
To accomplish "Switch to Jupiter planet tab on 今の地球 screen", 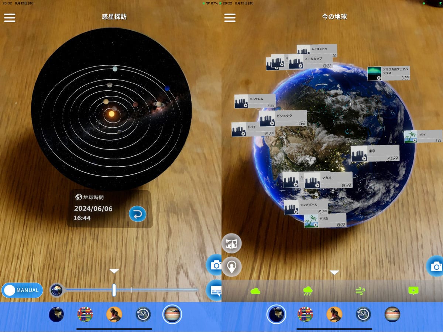I will 392,314.
